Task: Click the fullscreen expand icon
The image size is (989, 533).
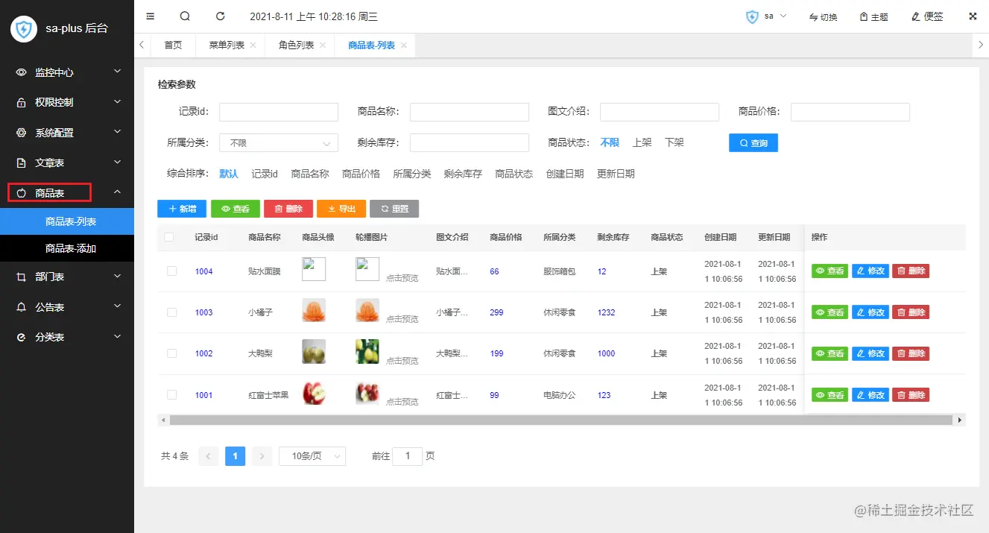Action: (x=973, y=16)
